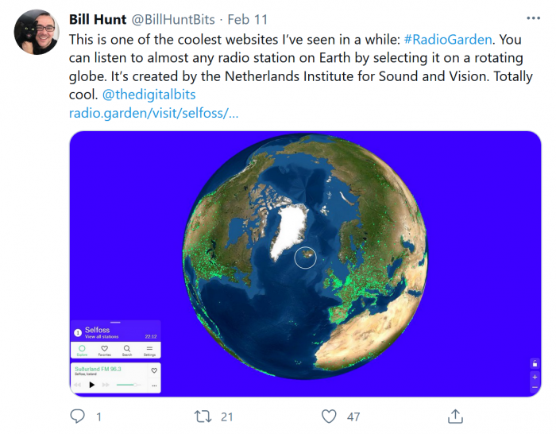Toggle the globe lock icon
556x434 pixels.
[535, 364]
